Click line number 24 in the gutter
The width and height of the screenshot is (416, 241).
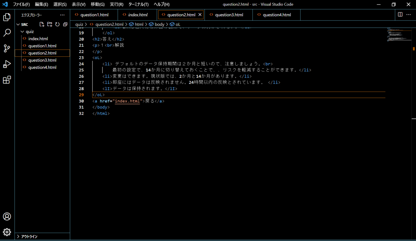tap(81, 64)
